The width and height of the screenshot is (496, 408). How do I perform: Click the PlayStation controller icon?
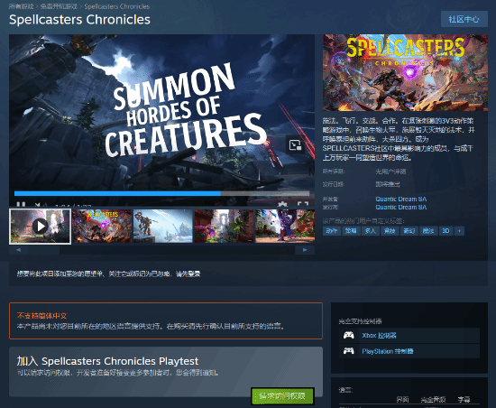(x=349, y=351)
